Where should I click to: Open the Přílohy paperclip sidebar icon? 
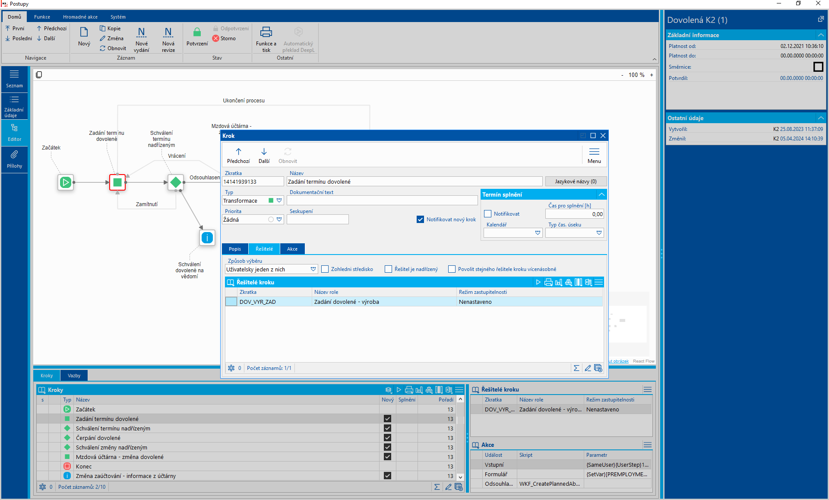point(14,155)
